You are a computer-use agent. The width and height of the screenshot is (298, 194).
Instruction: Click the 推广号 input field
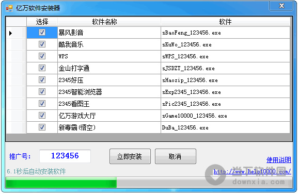[x=65, y=156]
